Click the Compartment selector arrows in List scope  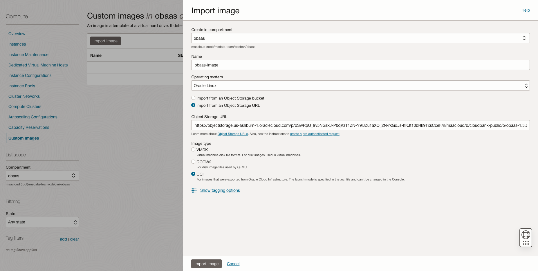(74, 176)
